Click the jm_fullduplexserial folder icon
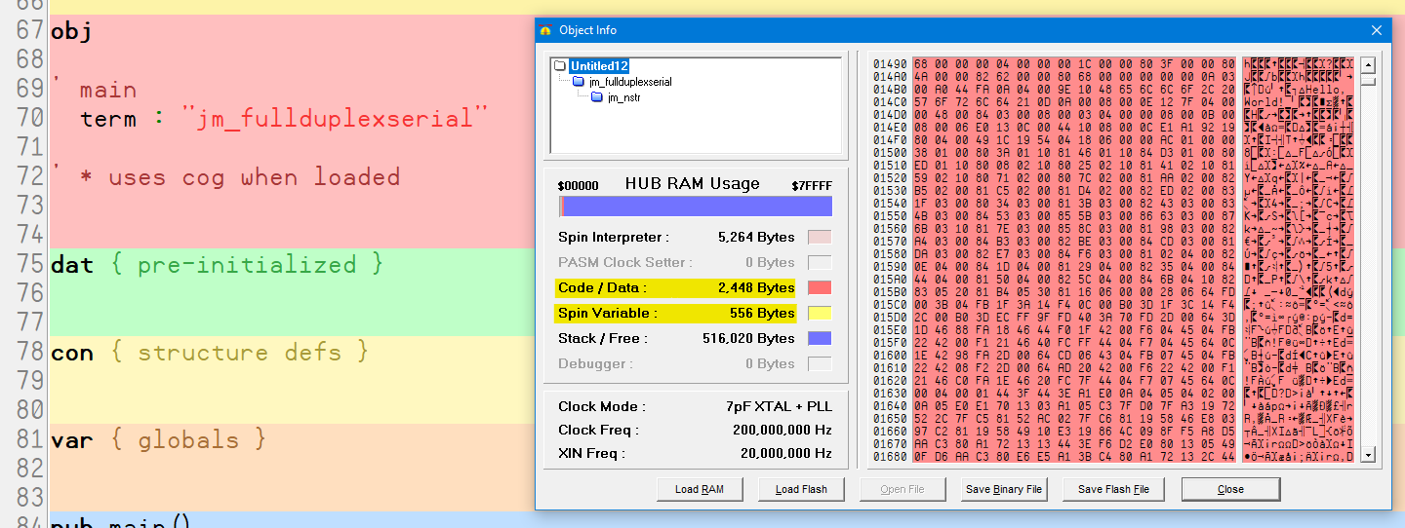 point(579,82)
